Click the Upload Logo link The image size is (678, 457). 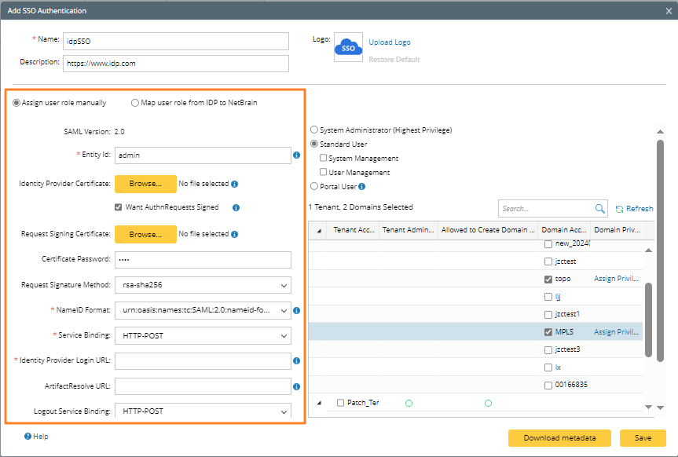click(390, 42)
